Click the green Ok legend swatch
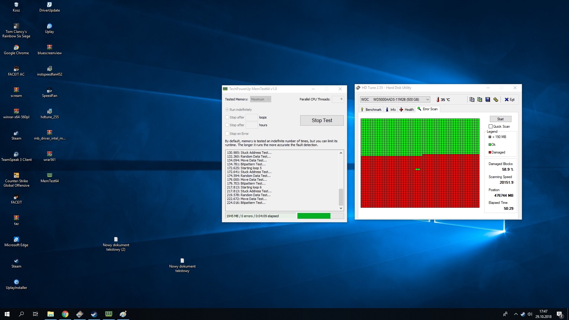Image resolution: width=569 pixels, height=320 pixels. (490, 145)
